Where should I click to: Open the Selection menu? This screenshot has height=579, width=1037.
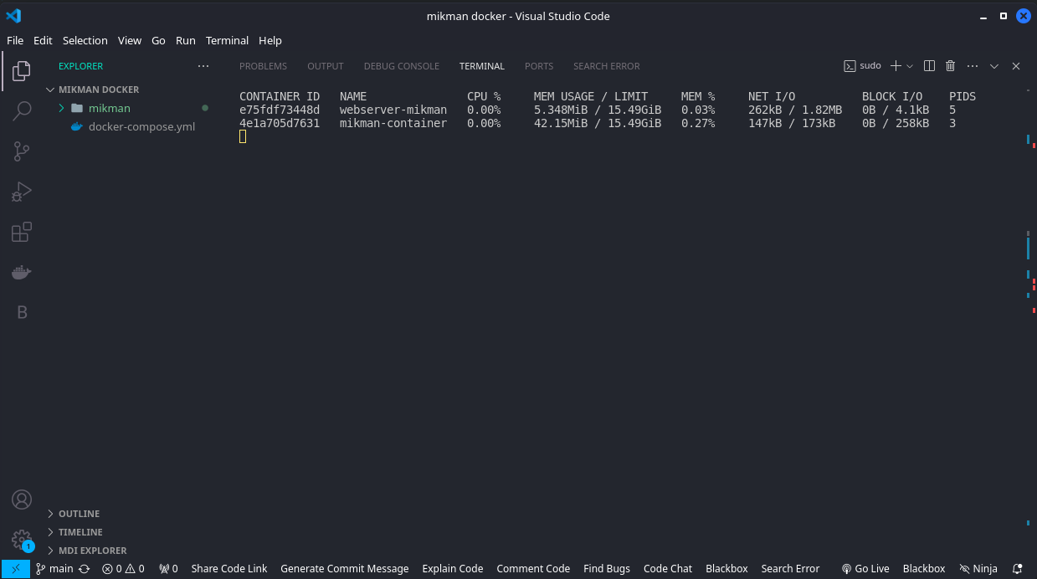(85, 40)
